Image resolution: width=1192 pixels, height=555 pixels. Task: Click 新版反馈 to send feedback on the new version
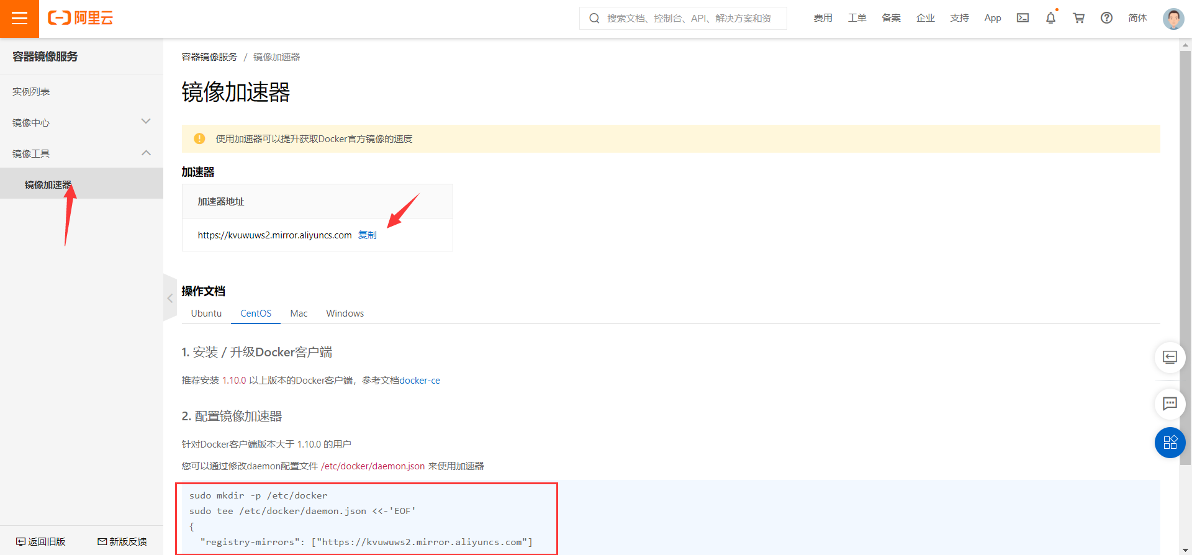[122, 542]
